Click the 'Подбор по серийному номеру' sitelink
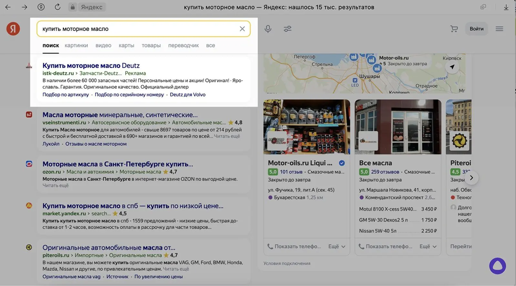Image resolution: width=516 pixels, height=286 pixels. pyautogui.click(x=129, y=95)
